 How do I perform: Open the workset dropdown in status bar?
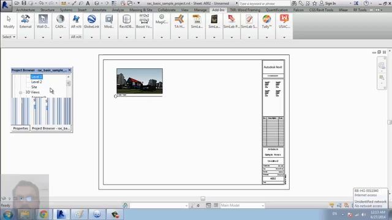[x=159, y=205]
